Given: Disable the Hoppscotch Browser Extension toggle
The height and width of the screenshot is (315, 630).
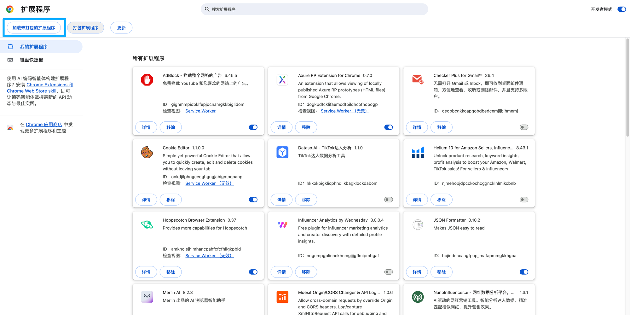Looking at the screenshot, I should (253, 272).
